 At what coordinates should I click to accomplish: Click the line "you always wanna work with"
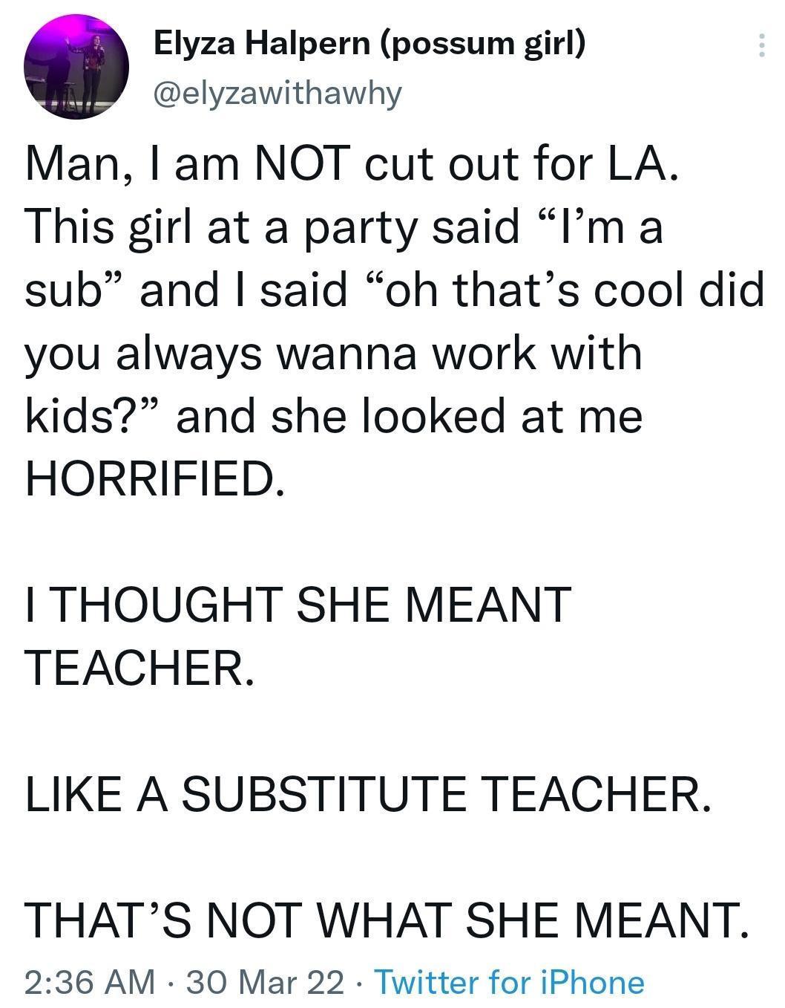(x=333, y=353)
